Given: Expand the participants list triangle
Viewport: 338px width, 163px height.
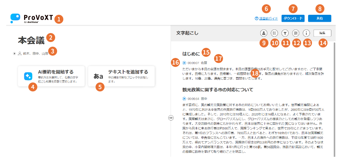Looking at the screenshot, I should (14, 53).
